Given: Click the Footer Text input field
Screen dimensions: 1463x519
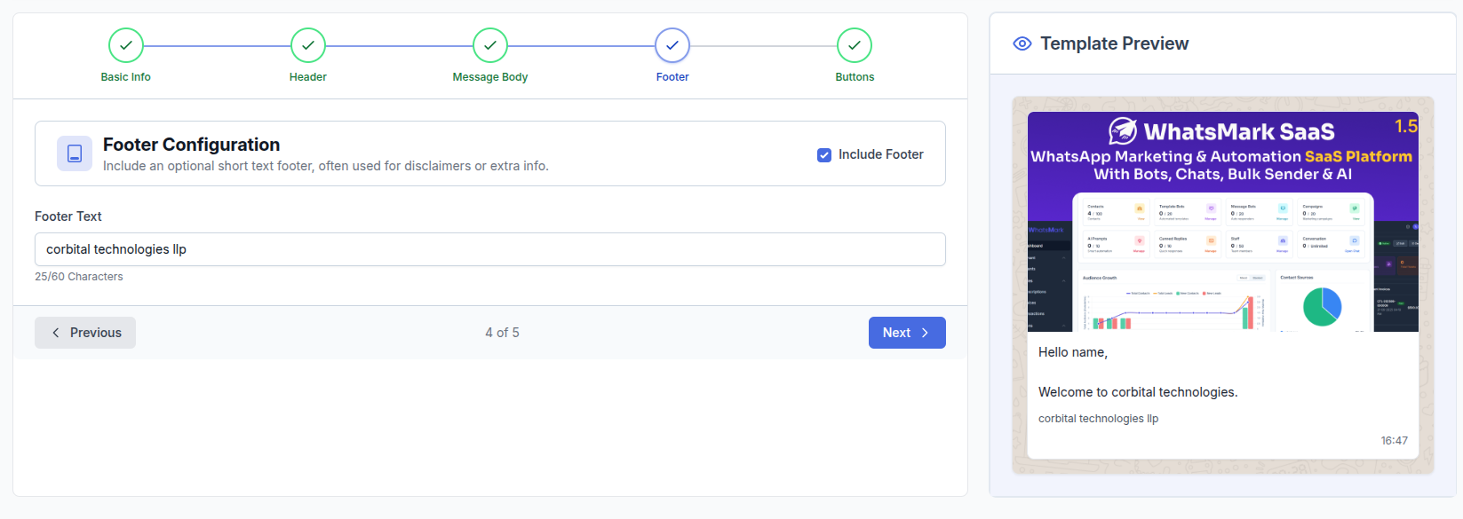Looking at the screenshot, I should click(490, 249).
